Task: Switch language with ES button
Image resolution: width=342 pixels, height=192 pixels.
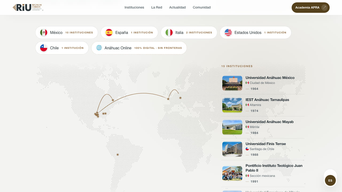Action: point(330,181)
